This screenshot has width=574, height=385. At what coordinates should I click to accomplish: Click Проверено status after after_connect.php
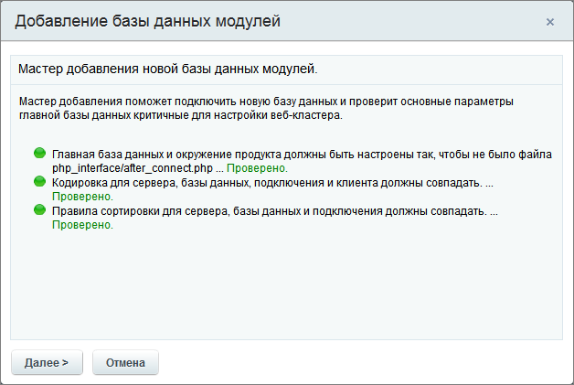tap(258, 169)
